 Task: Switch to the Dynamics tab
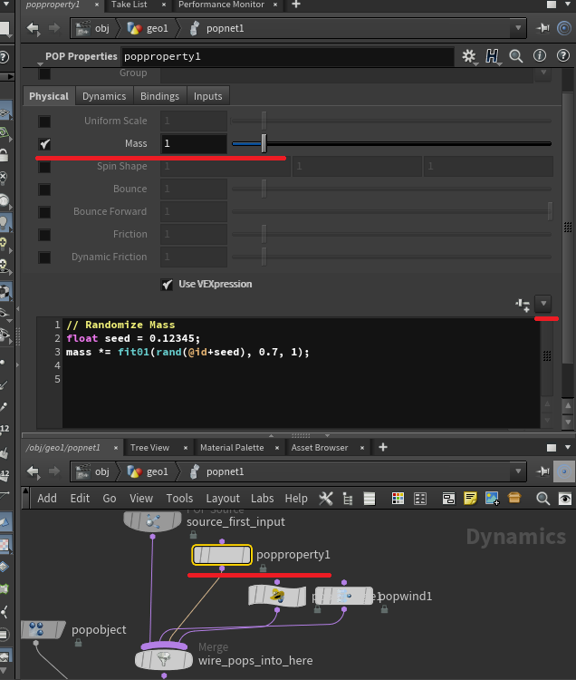104,96
